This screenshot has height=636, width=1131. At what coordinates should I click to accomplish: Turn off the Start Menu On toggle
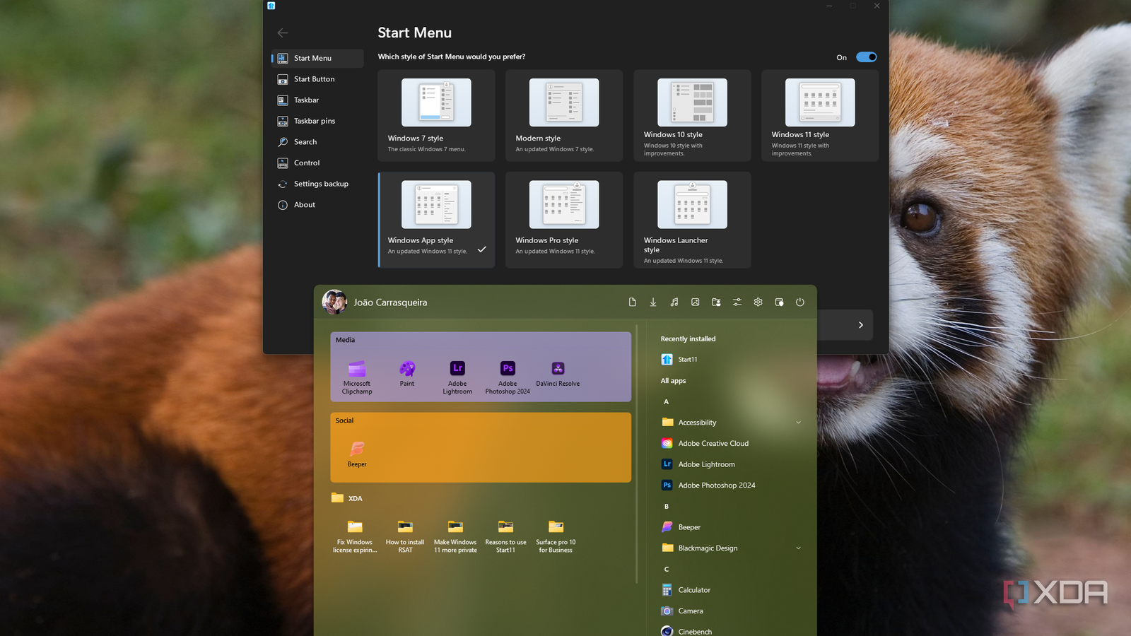point(866,57)
